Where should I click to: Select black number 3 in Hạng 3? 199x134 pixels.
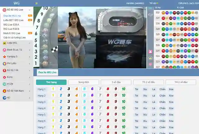coord(69,102)
